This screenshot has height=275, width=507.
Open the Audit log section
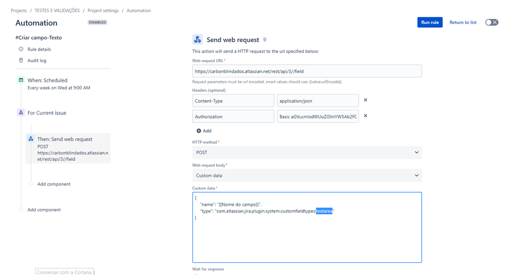pyautogui.click(x=37, y=60)
